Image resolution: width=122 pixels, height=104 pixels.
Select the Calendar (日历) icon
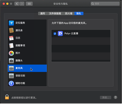pos(11,38)
